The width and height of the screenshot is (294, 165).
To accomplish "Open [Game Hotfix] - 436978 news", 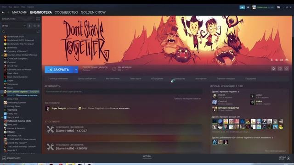I will coord(72,148).
